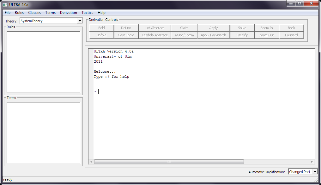This screenshot has width=321, height=185.
Task: Click the Solve button
Action: [x=242, y=28]
